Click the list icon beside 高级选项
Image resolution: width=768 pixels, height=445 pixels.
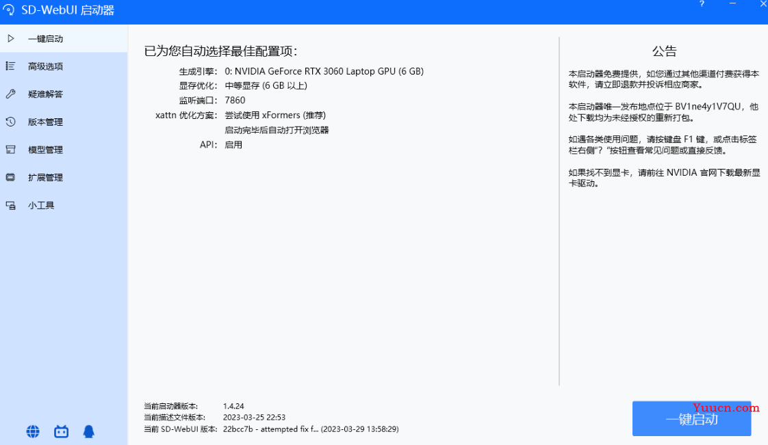(x=10, y=66)
